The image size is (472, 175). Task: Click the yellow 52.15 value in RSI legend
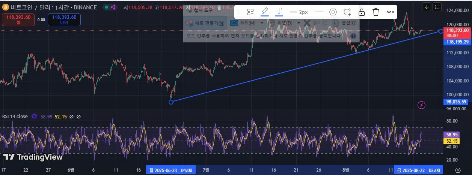[x=60, y=117]
